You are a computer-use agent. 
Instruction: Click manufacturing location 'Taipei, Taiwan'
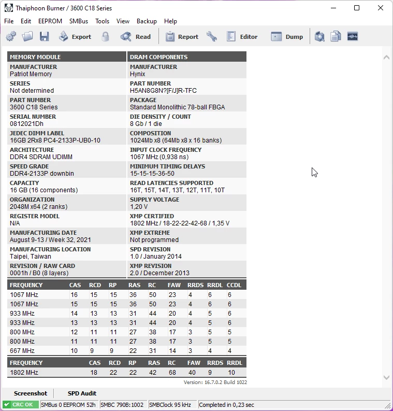(31, 257)
